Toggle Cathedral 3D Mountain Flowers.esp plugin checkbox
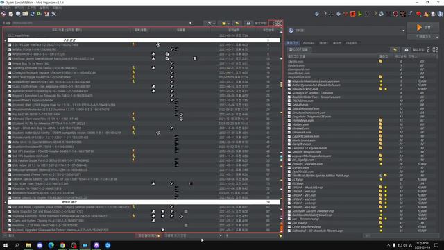The width and height of the screenshot is (444, 250). pyautogui.click(x=289, y=231)
